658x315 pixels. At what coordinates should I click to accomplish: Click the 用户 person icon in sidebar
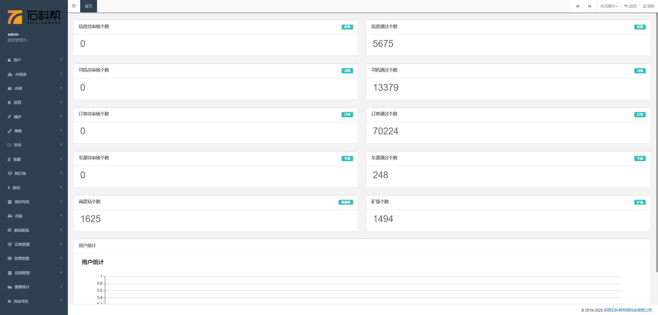[9, 60]
